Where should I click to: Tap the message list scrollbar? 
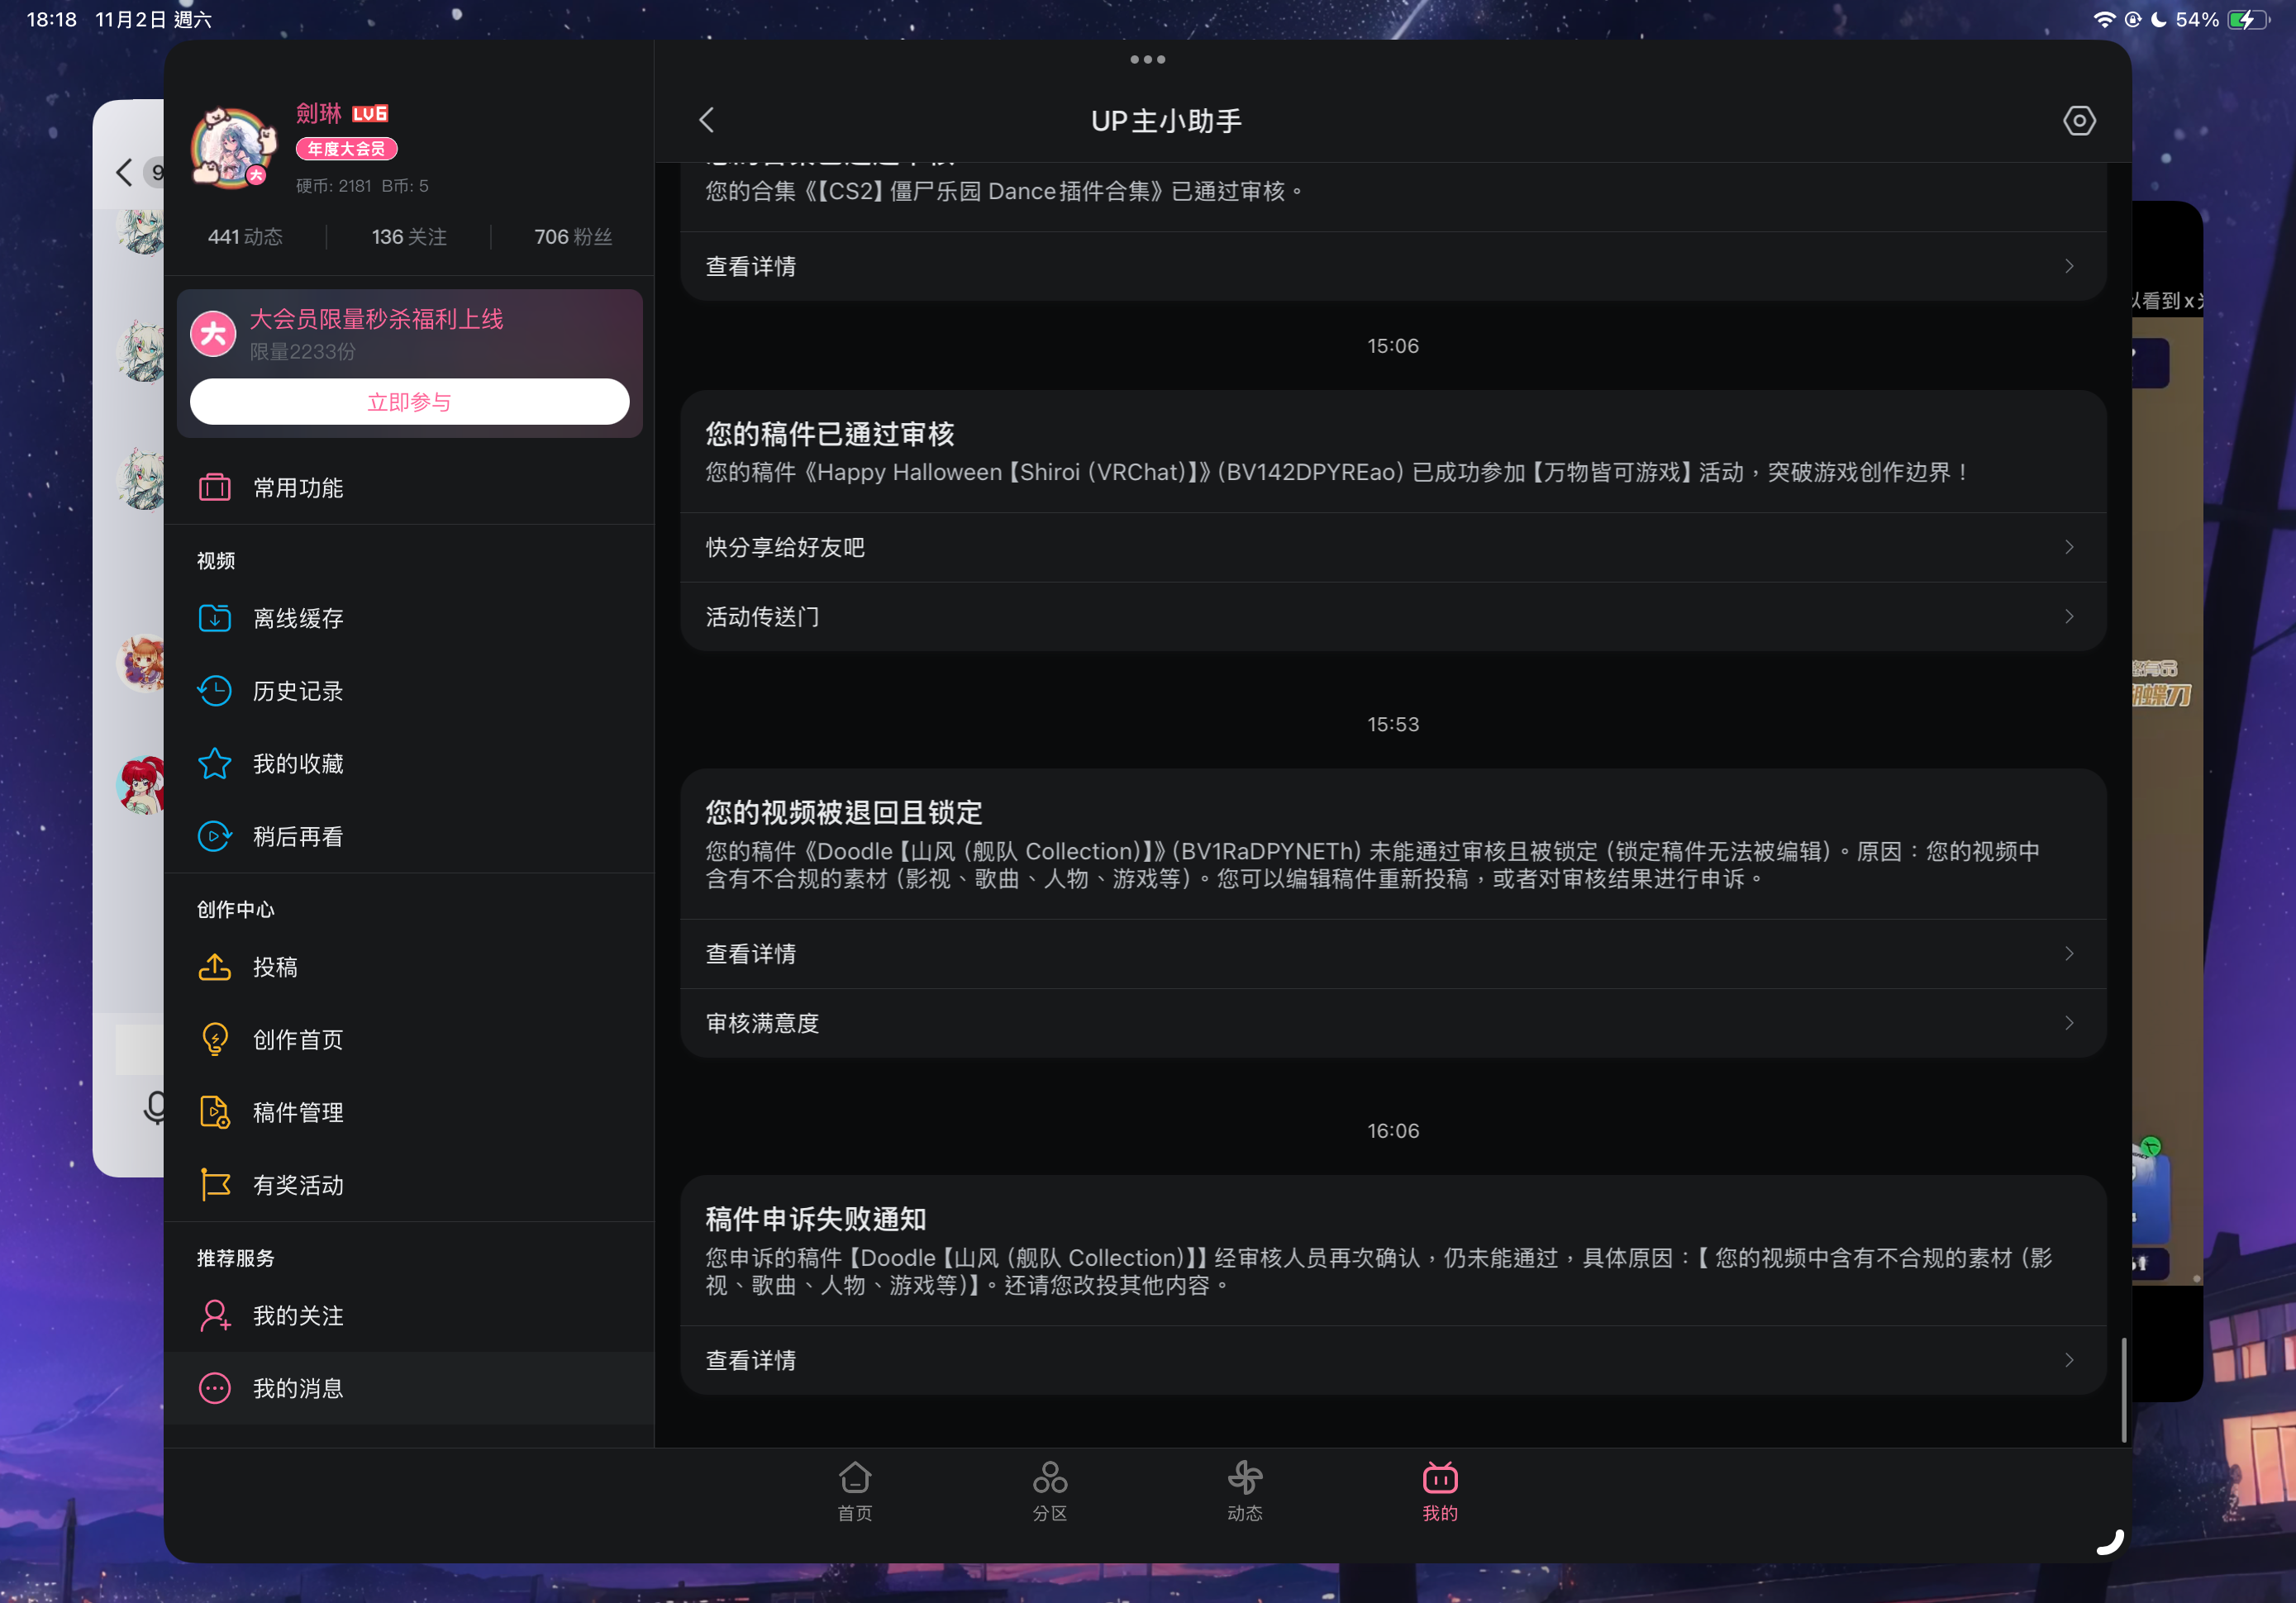click(x=2123, y=1389)
